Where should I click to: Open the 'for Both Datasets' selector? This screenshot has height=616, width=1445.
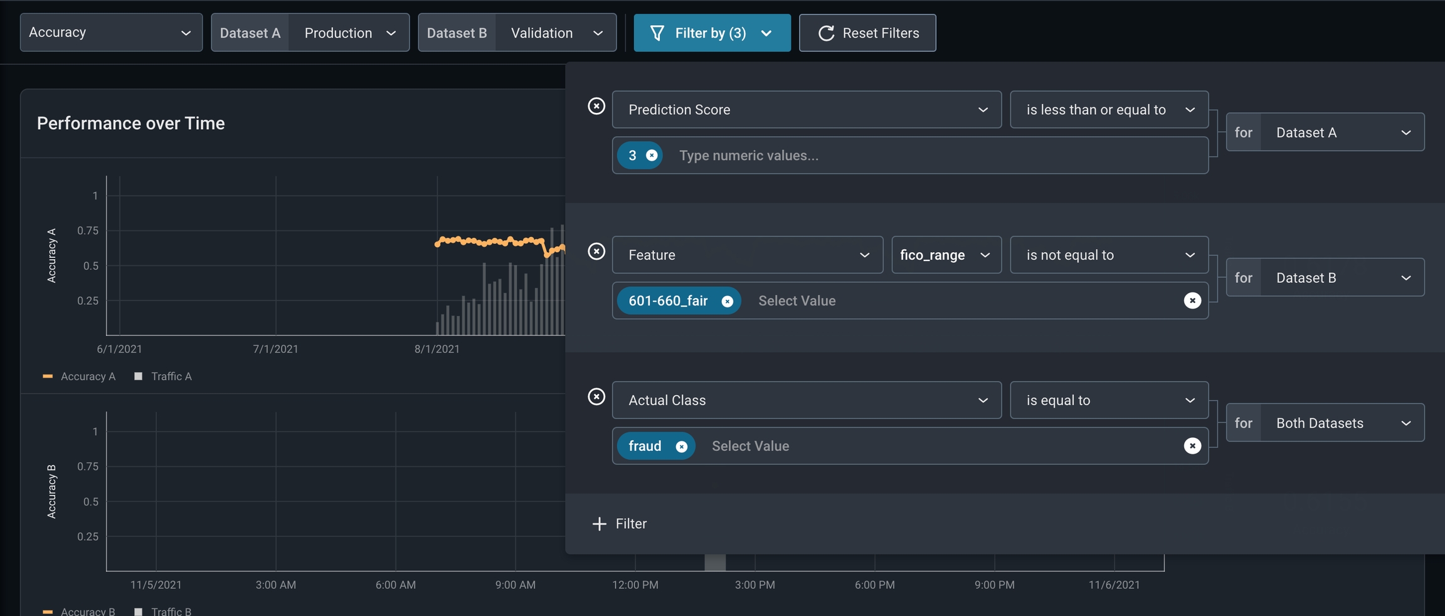[x=1325, y=423]
